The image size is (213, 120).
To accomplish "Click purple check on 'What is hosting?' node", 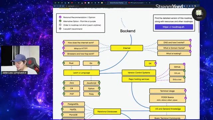I will pyautogui.click(x=190, y=51).
